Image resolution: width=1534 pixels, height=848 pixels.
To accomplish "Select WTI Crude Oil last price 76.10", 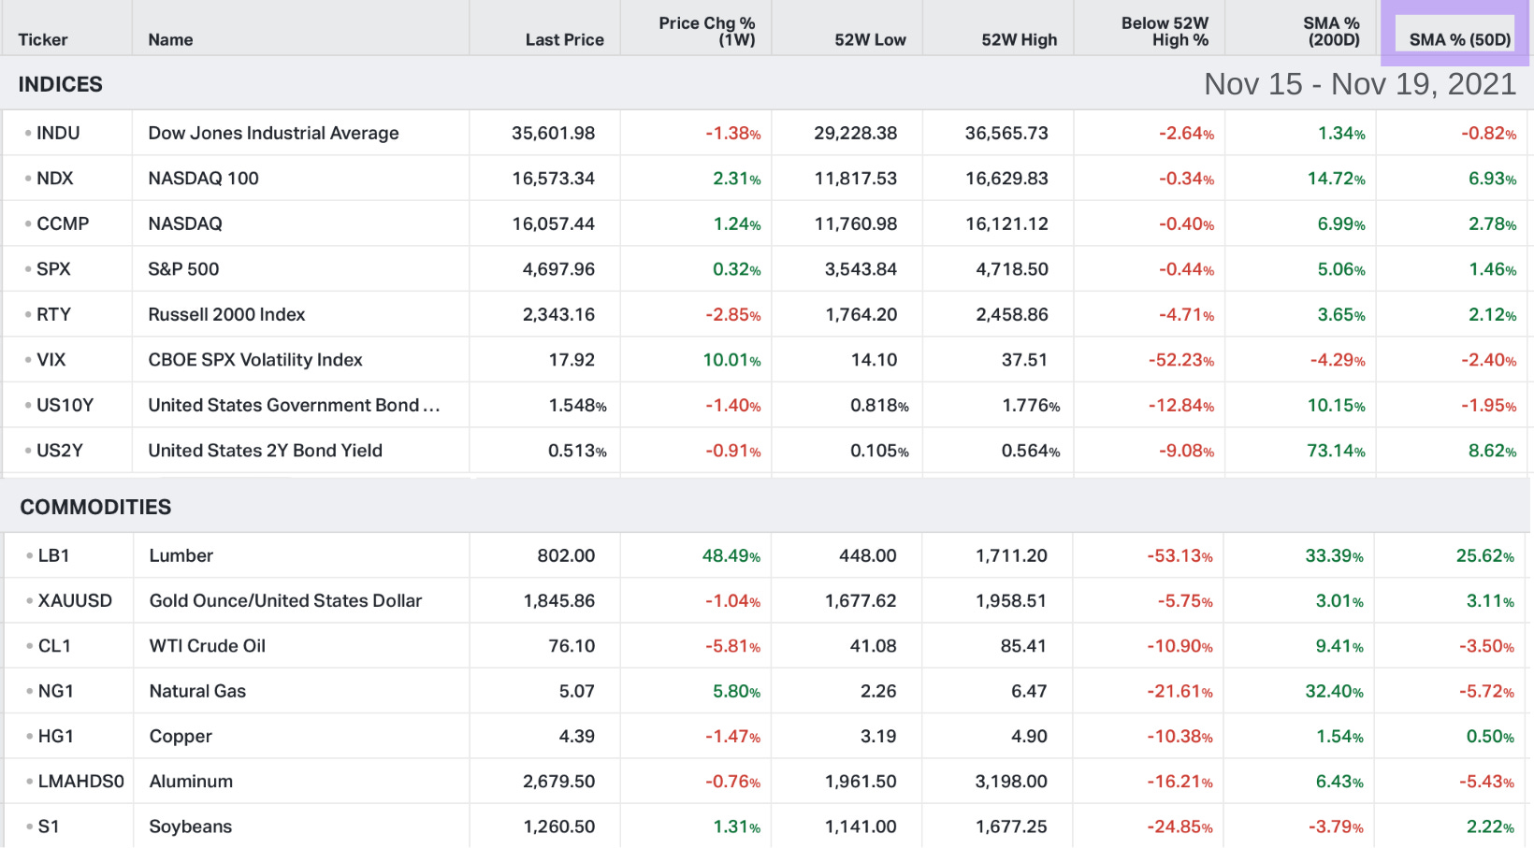I will [572, 645].
